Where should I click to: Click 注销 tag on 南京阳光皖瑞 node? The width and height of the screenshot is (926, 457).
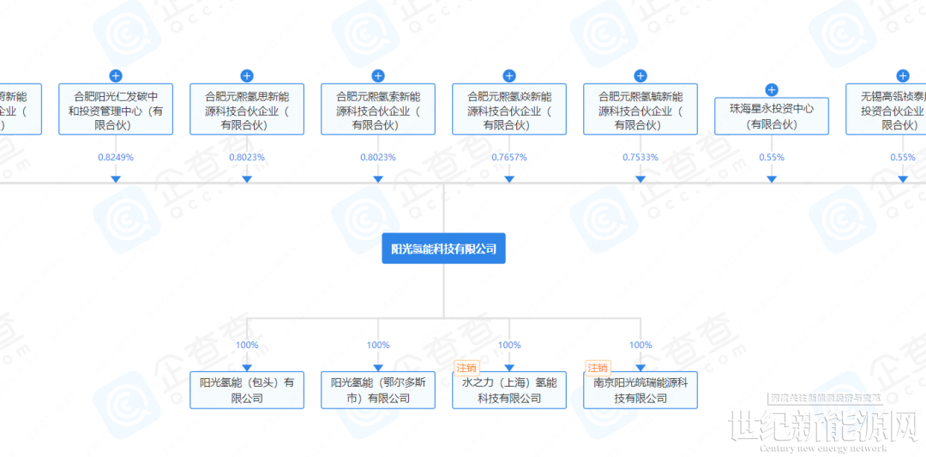598,367
